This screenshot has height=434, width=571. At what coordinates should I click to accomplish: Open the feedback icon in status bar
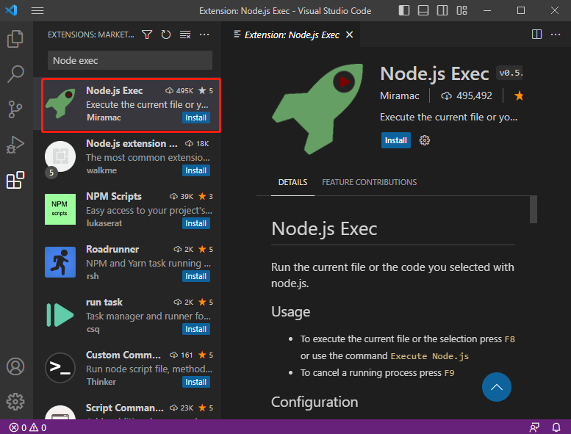click(534, 427)
